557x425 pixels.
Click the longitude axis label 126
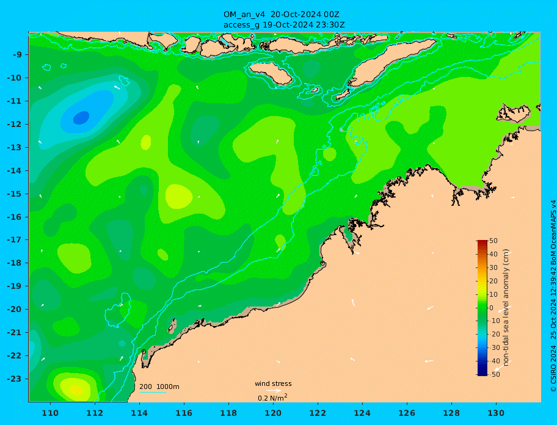coord(407,413)
